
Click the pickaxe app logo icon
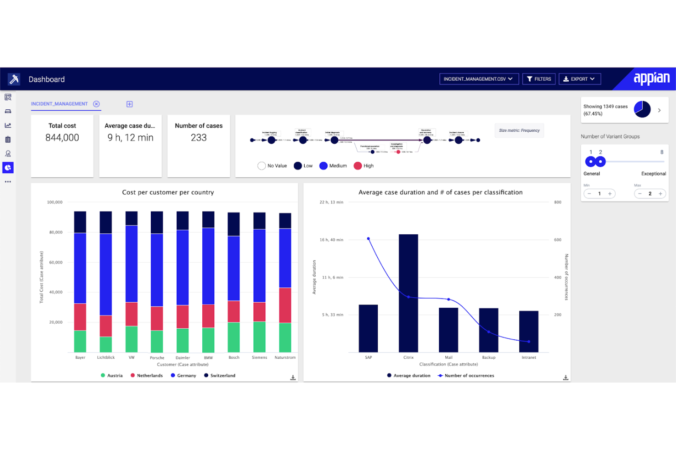[x=14, y=79]
